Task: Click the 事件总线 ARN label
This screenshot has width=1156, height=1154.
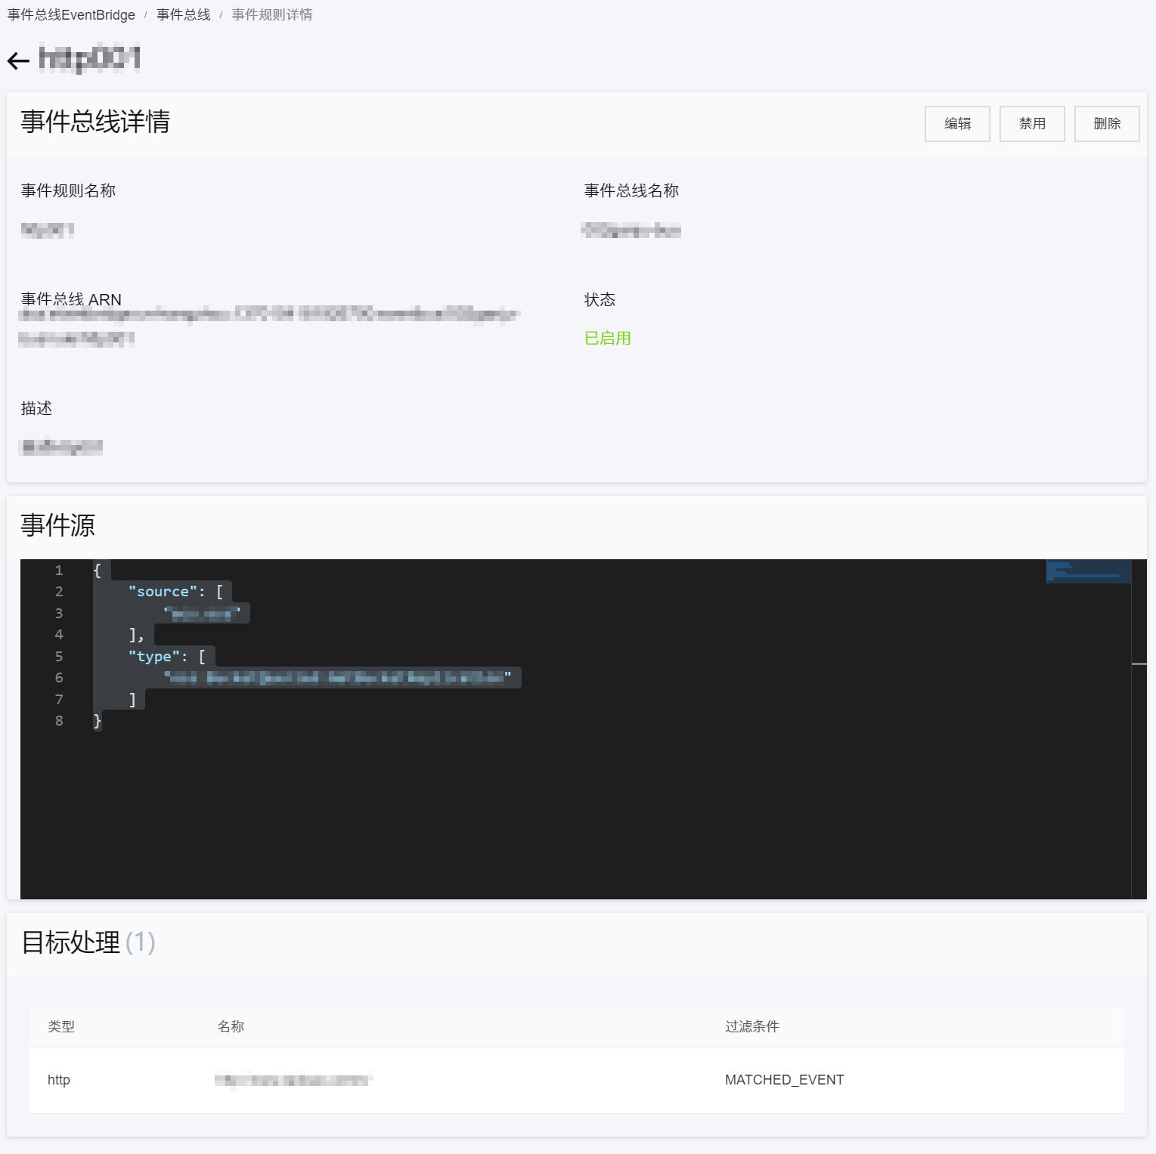Action: pos(71,299)
